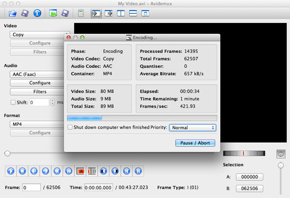290x198 pixels.
Task: Open the MP4 format dropdown
Action: 37,124
